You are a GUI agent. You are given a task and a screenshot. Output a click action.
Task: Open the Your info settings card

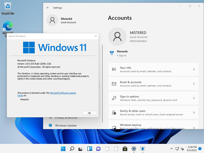tap(153, 69)
